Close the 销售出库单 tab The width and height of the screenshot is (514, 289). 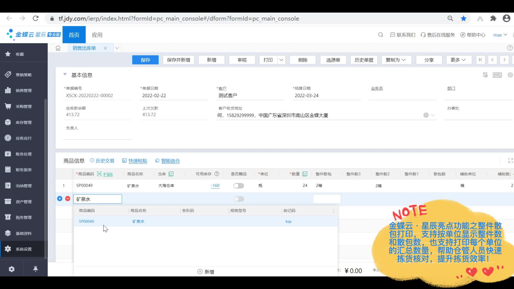click(105, 48)
